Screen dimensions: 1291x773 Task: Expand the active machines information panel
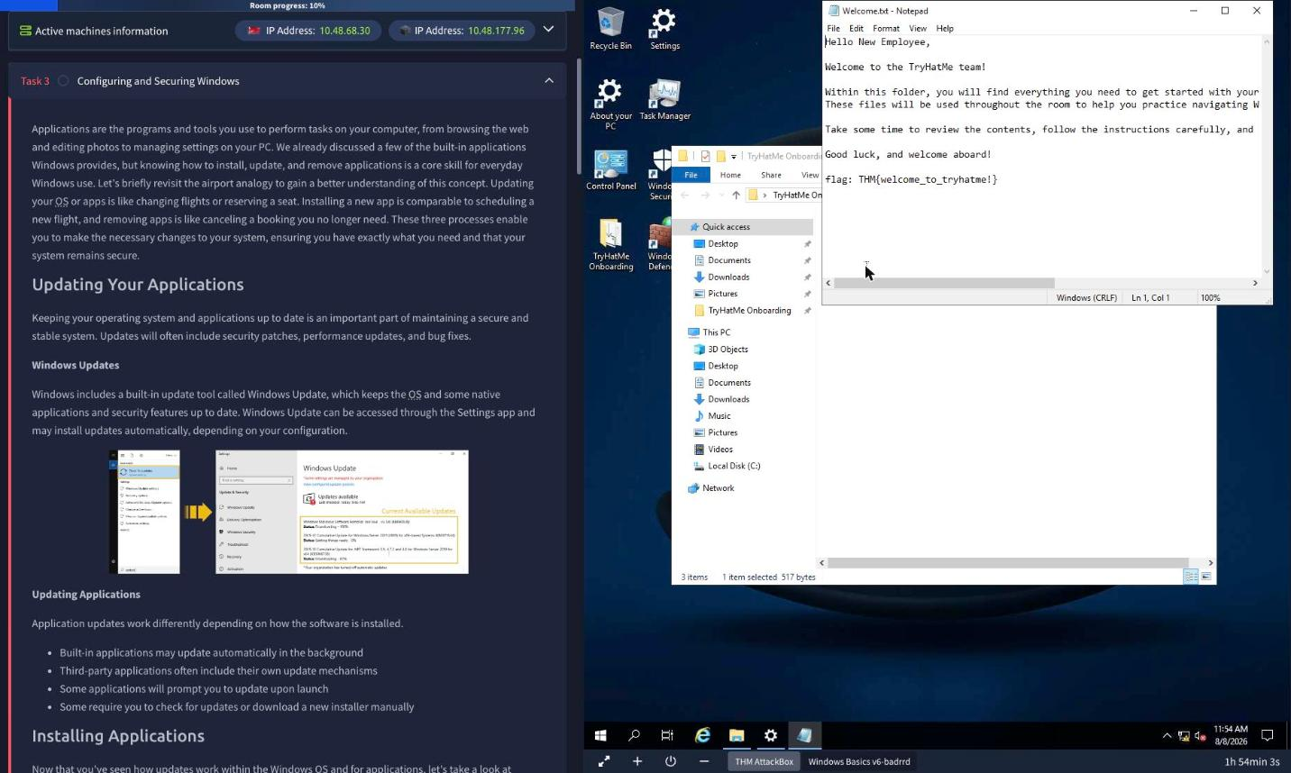click(x=548, y=30)
